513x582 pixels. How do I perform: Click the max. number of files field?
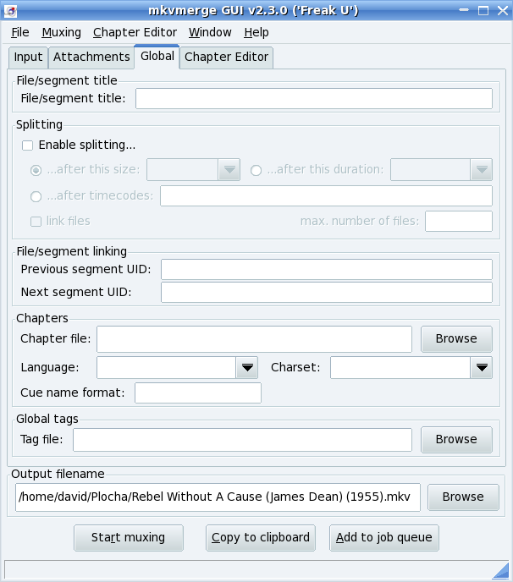(459, 222)
